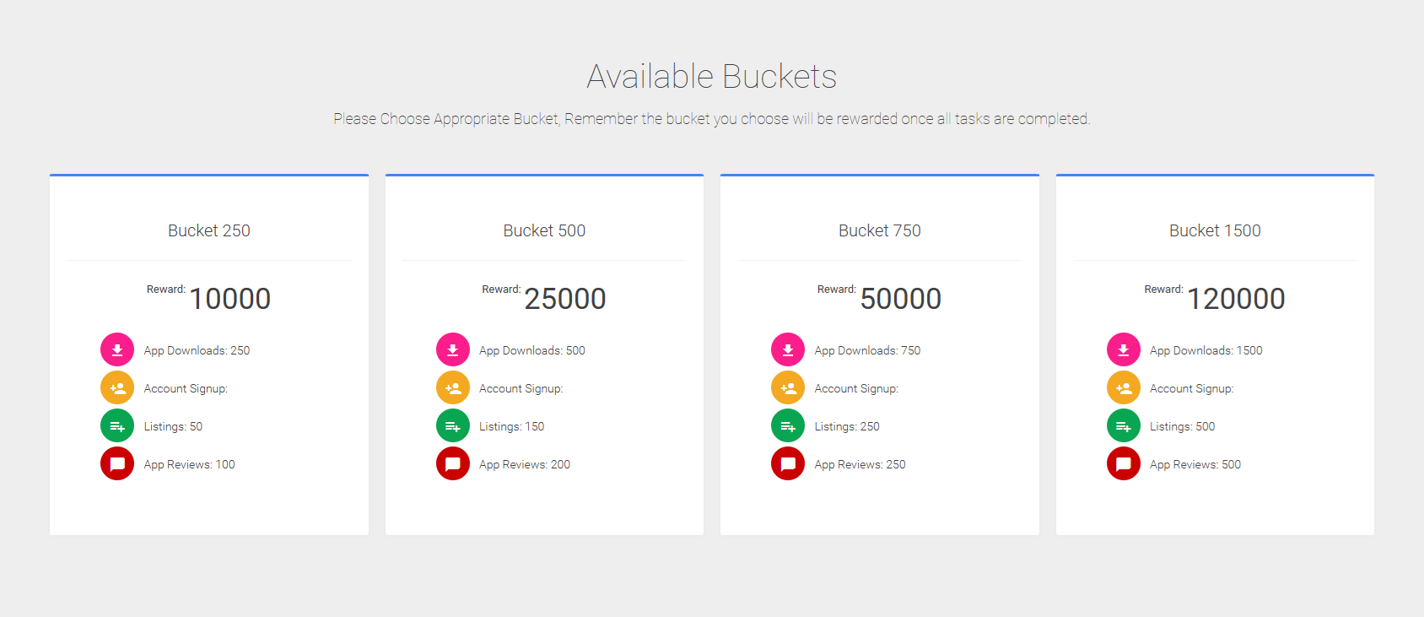Click the 120000 reward amount

[1236, 299]
